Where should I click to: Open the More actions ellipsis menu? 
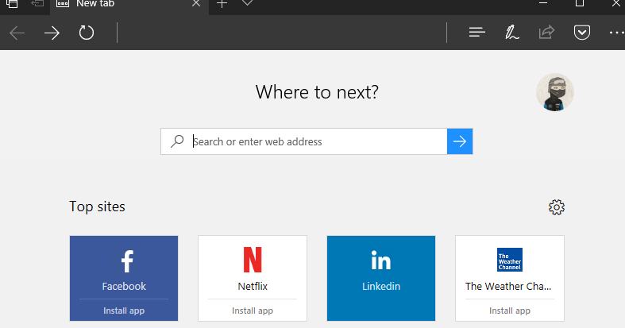pyautogui.click(x=616, y=33)
